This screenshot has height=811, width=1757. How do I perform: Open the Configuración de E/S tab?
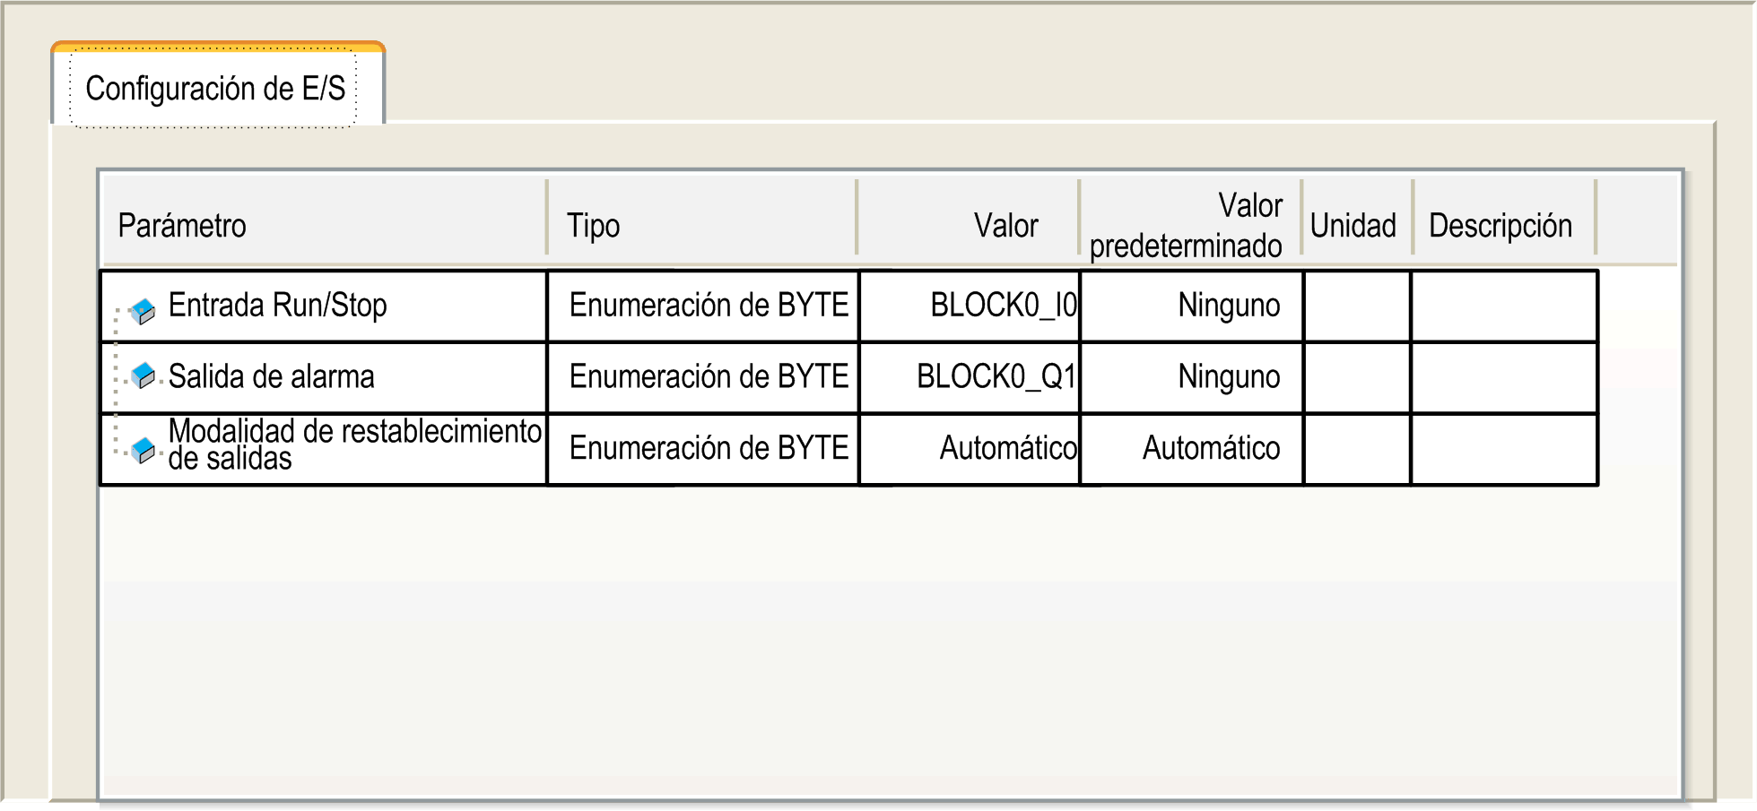(215, 89)
